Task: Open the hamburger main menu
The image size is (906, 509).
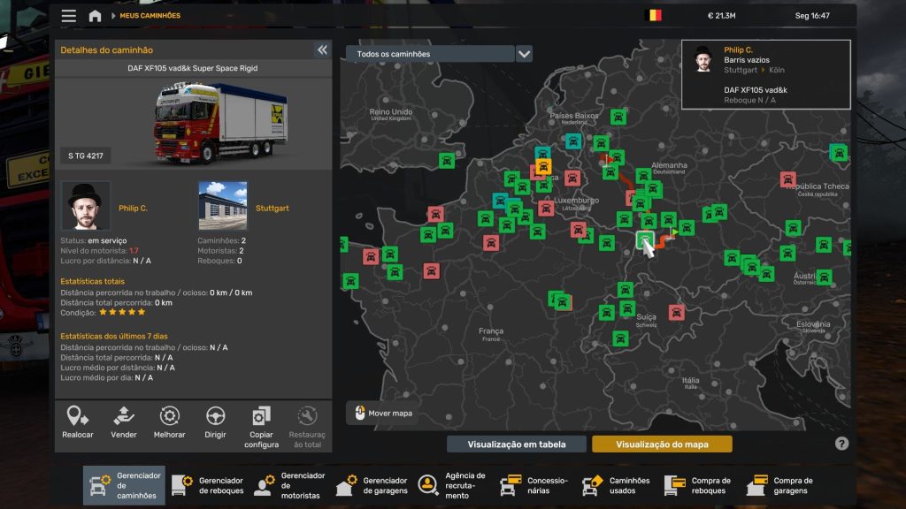Action: point(69,16)
